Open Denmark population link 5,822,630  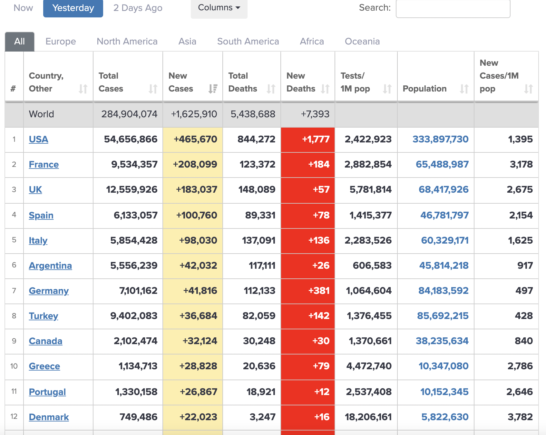pos(445,417)
